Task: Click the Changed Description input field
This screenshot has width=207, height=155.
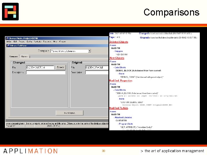Action: pos(46,73)
